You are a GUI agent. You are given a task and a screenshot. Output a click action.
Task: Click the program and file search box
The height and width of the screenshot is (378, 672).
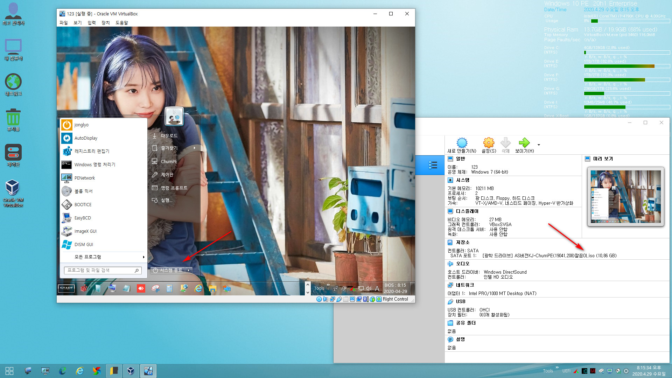click(x=103, y=270)
